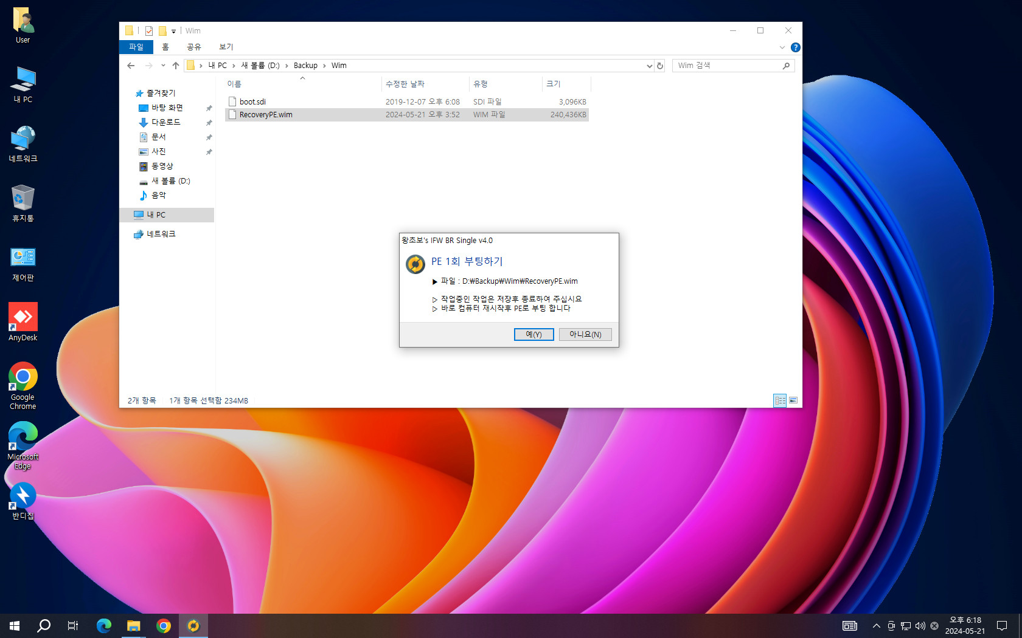1022x638 pixels.
Task: Go up one folder level
Action: click(x=176, y=66)
